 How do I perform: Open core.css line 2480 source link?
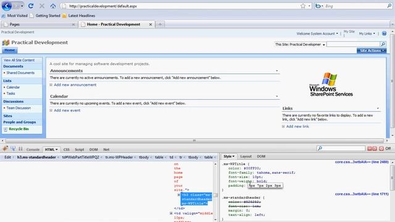(x=362, y=162)
